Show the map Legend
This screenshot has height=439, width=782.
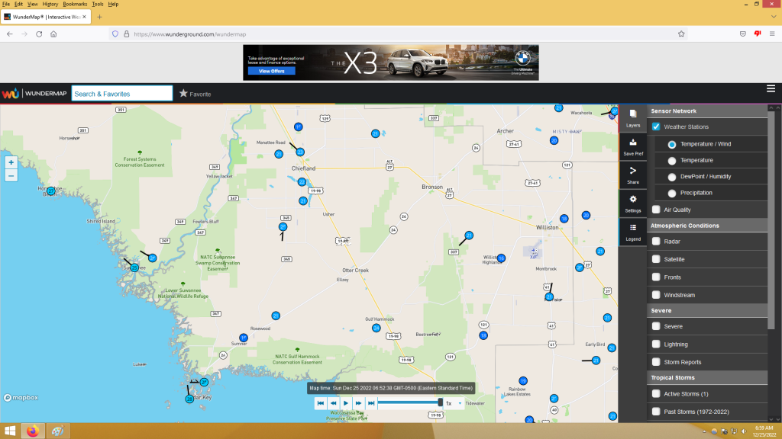coord(633,231)
